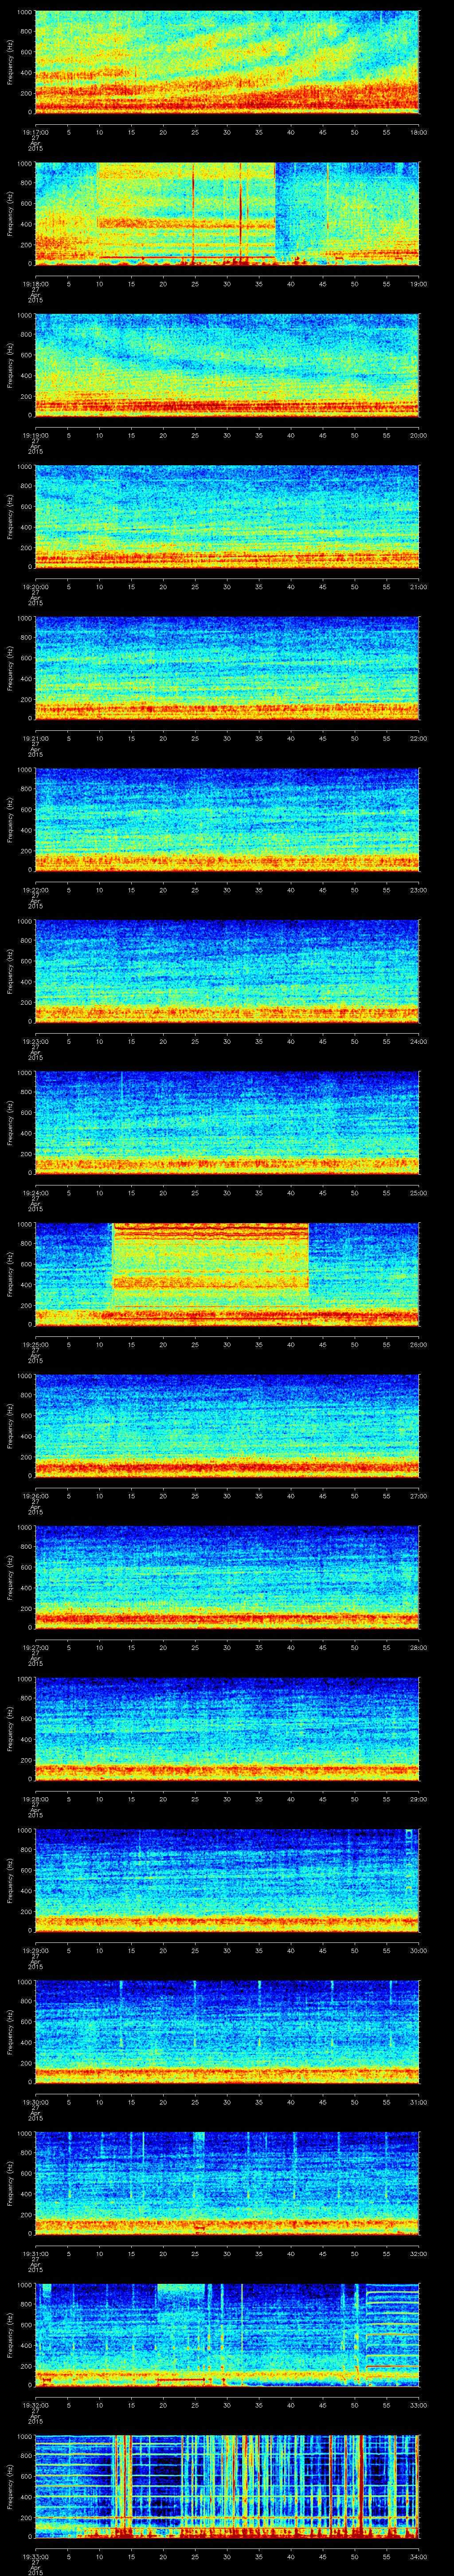Click the 18:00 end label of the first panel
This screenshot has height=2576, width=454.
[x=418, y=131]
